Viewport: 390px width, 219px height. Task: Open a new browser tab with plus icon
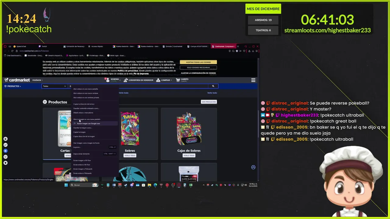(238, 46)
